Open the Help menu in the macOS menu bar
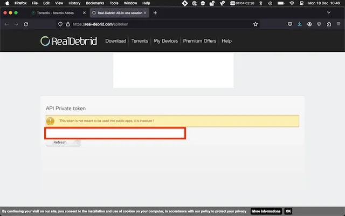This screenshot has width=345, height=216. click(x=146, y=3)
